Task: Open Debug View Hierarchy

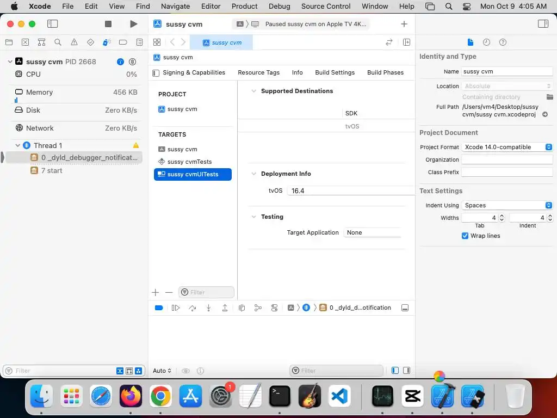Action: [242, 308]
